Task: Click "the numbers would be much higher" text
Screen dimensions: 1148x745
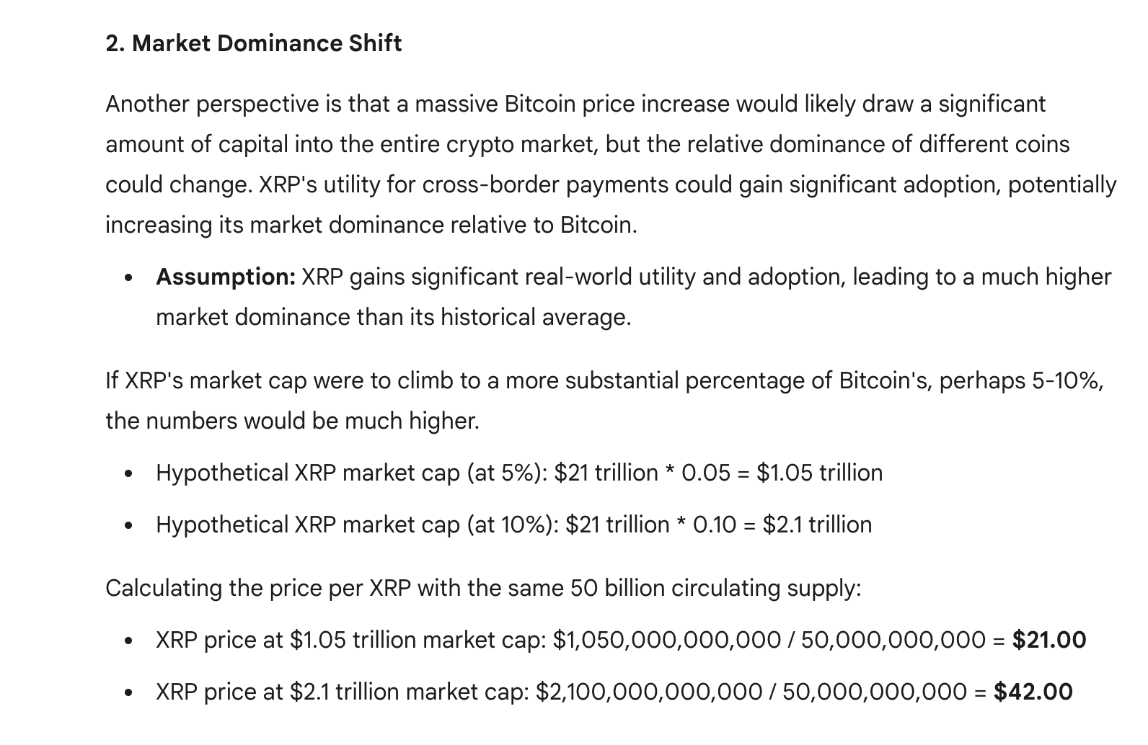Action: 292,421
